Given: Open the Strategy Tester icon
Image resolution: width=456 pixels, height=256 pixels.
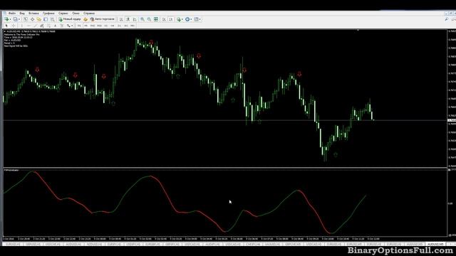Looking at the screenshot, I should point(52,19).
